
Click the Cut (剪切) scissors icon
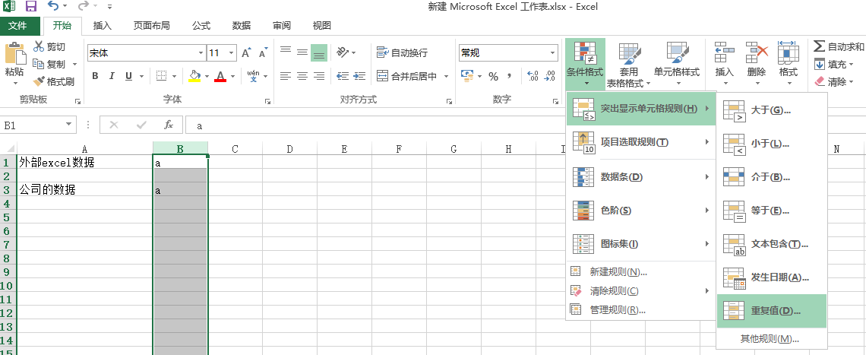coord(39,47)
